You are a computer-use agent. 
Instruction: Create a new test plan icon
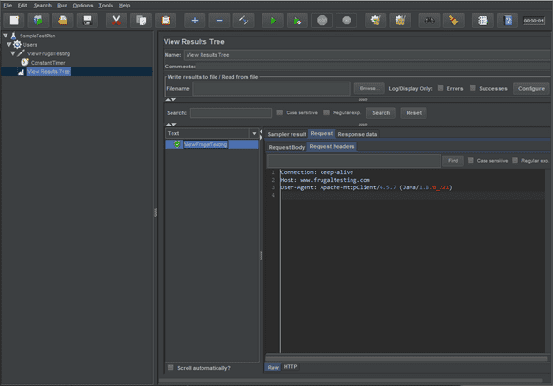point(14,21)
